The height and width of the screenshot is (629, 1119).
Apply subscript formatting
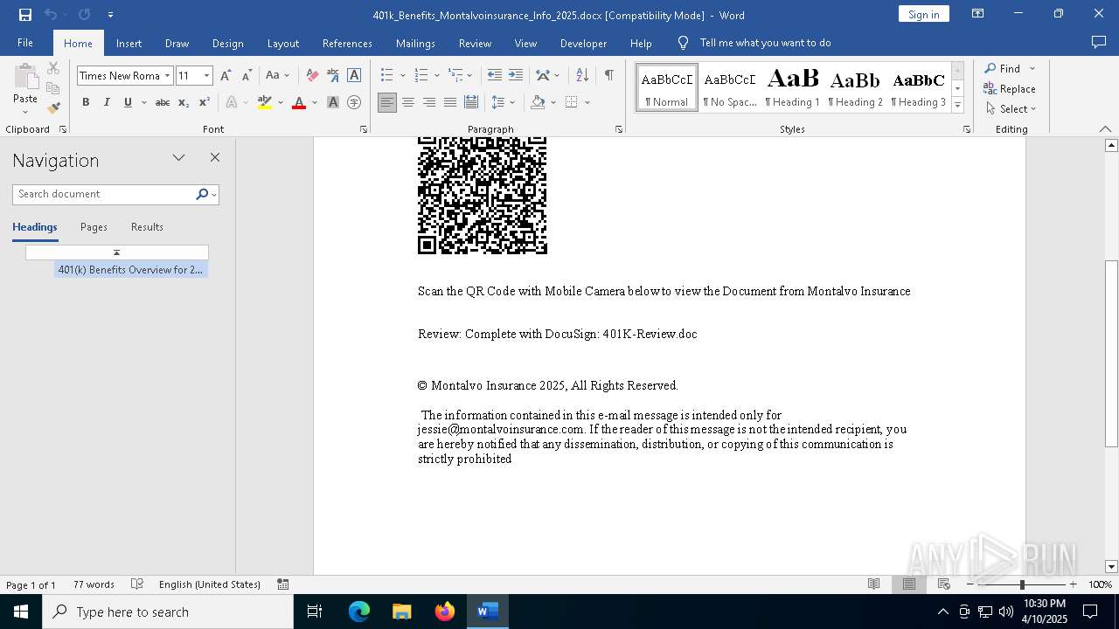[x=184, y=102]
